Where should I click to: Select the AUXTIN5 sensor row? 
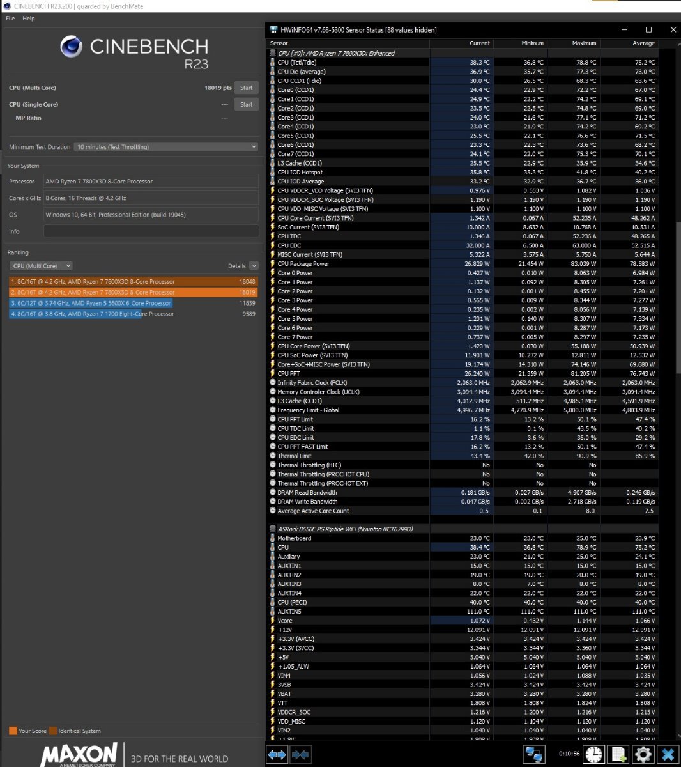pyautogui.click(x=463, y=611)
